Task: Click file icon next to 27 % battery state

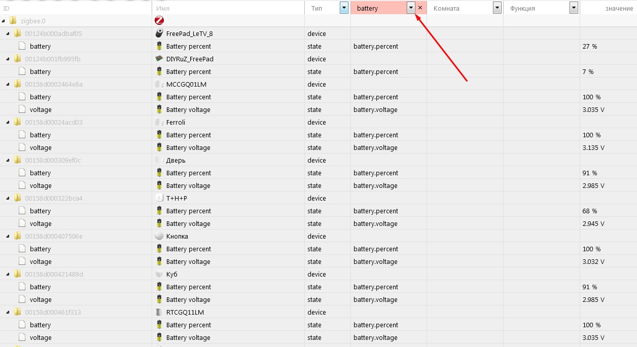Action: pyautogui.click(x=22, y=46)
